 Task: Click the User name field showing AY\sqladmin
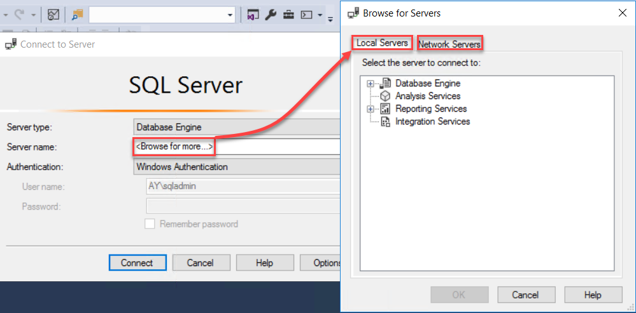tap(243, 186)
